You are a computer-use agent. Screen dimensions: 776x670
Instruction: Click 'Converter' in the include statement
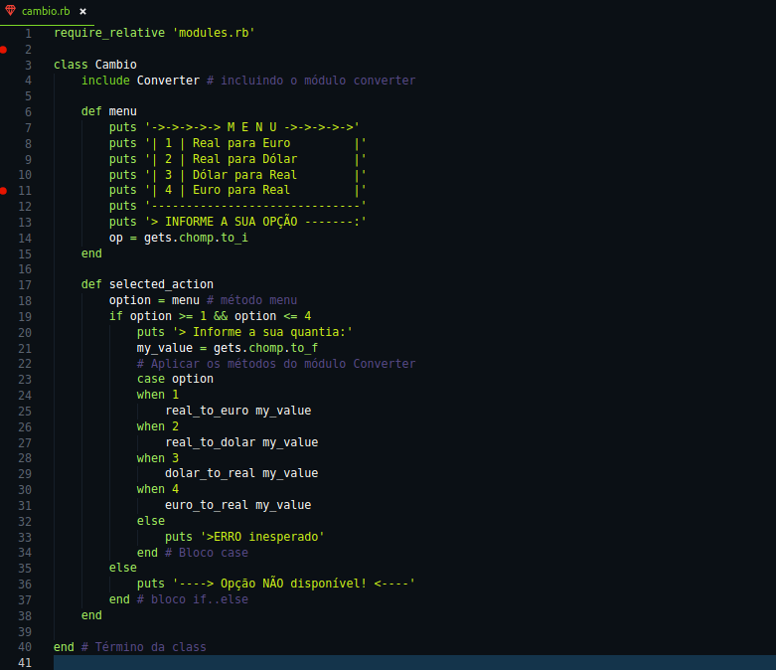[x=168, y=81]
